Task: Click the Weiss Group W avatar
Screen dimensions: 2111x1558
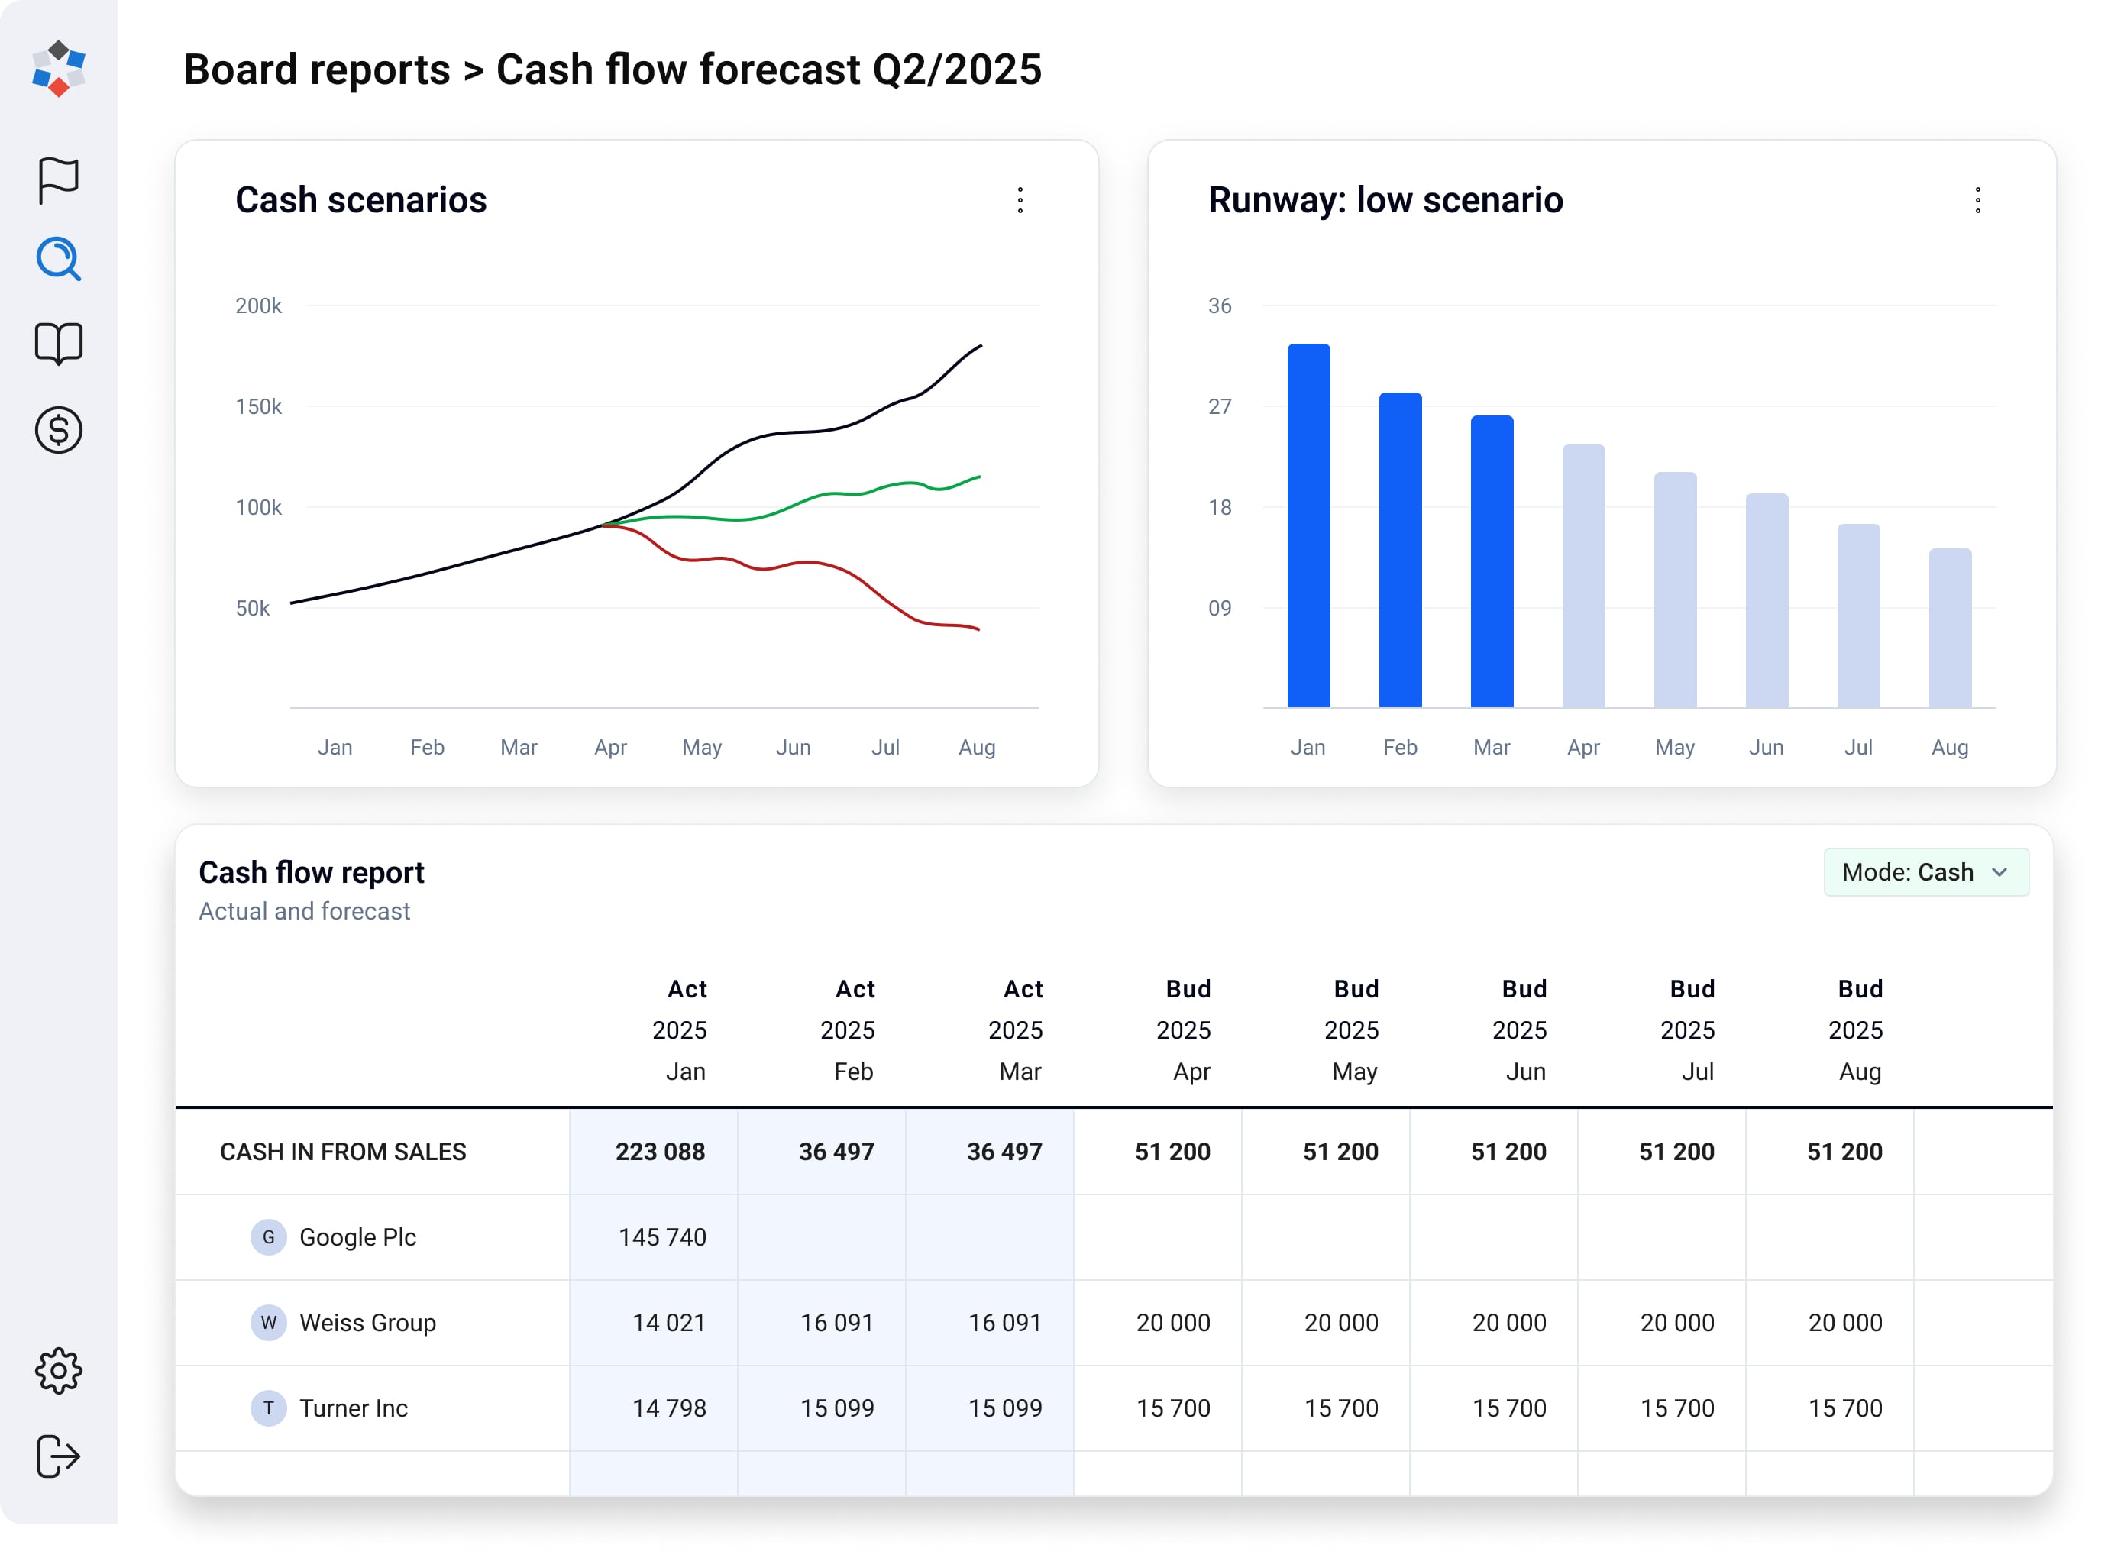Action: 269,1324
